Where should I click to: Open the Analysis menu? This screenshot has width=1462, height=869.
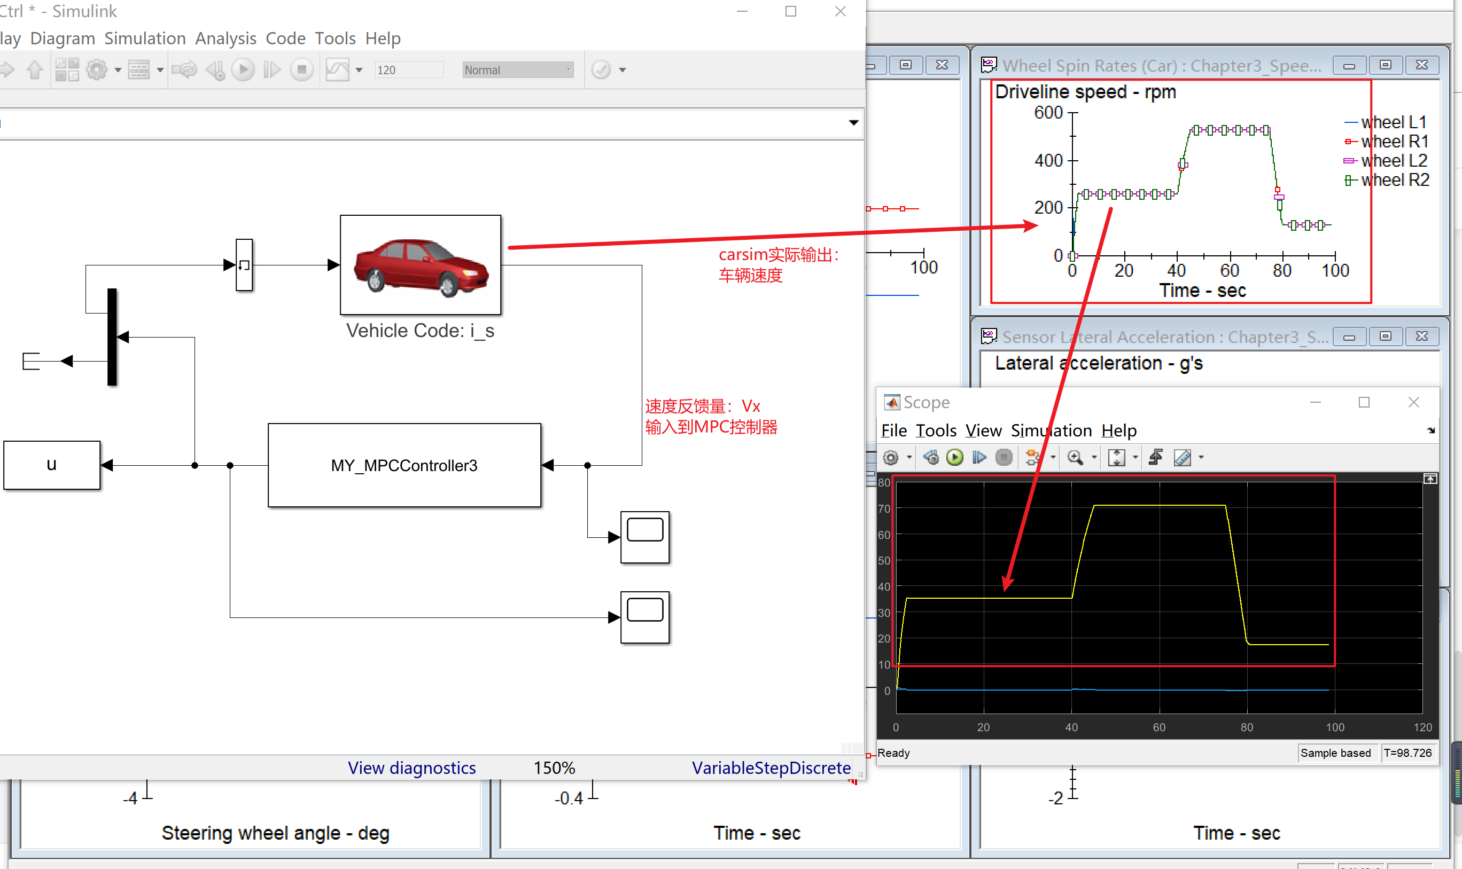[x=225, y=38]
